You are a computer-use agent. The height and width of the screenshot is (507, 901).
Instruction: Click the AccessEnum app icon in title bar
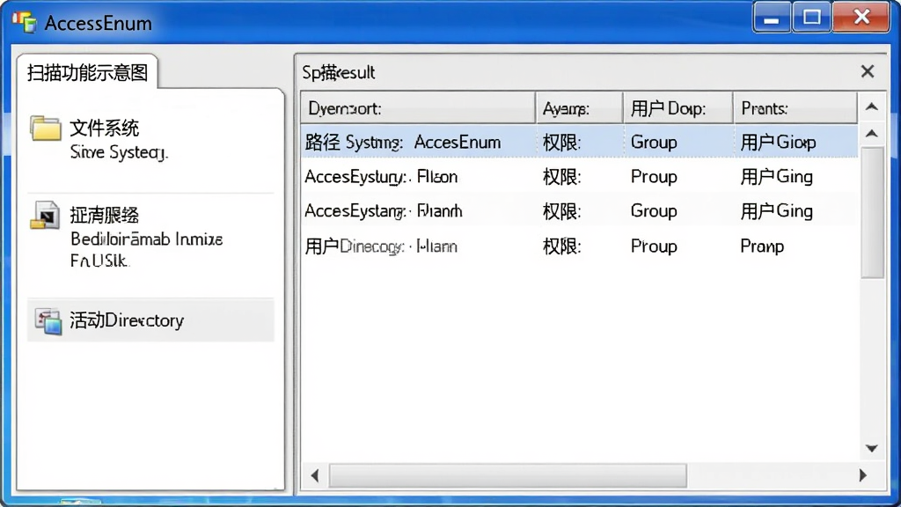(24, 22)
